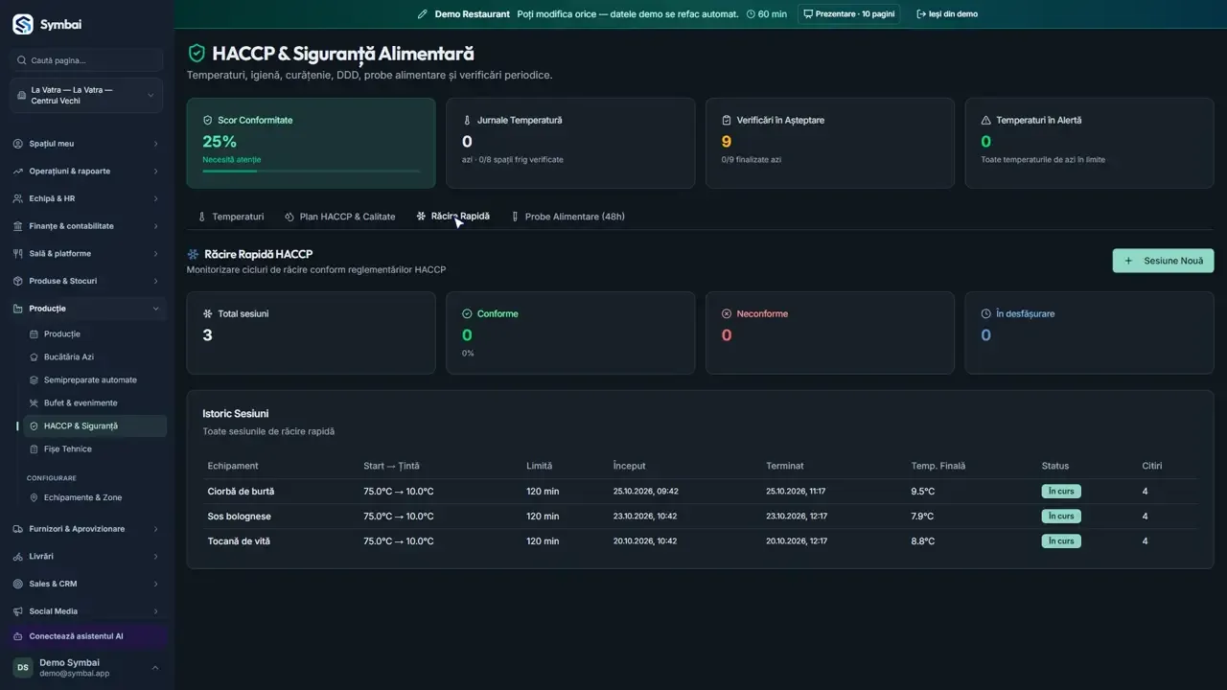Screen dimensions: 1227x690
Task: Click the warning triangle in Temperaturi în Alertă
Action: pos(985,121)
